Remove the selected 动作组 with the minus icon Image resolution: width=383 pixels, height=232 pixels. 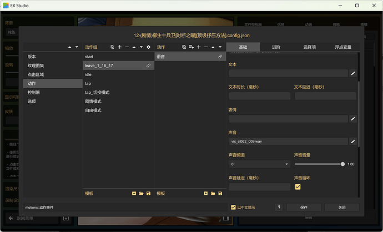127,47
